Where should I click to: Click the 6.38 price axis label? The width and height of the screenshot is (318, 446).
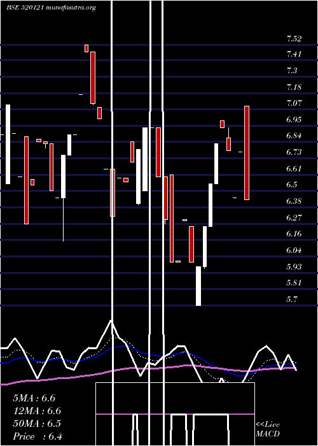pos(294,201)
